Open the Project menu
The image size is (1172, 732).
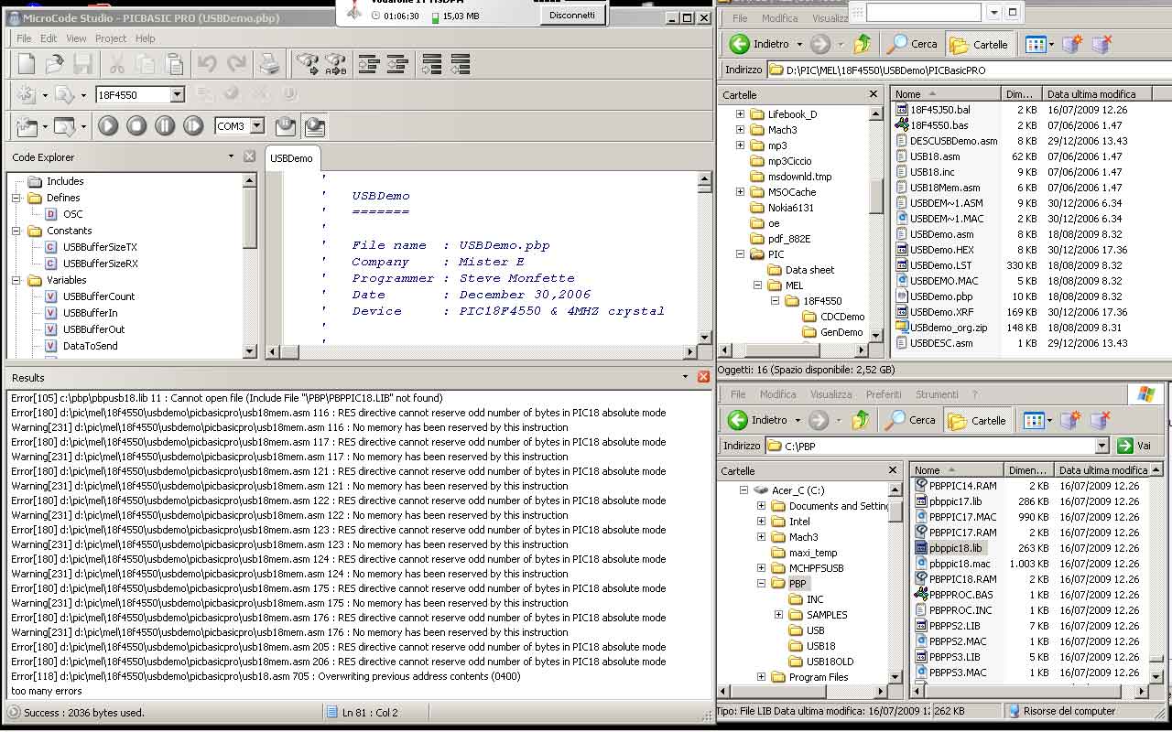pyautogui.click(x=111, y=38)
